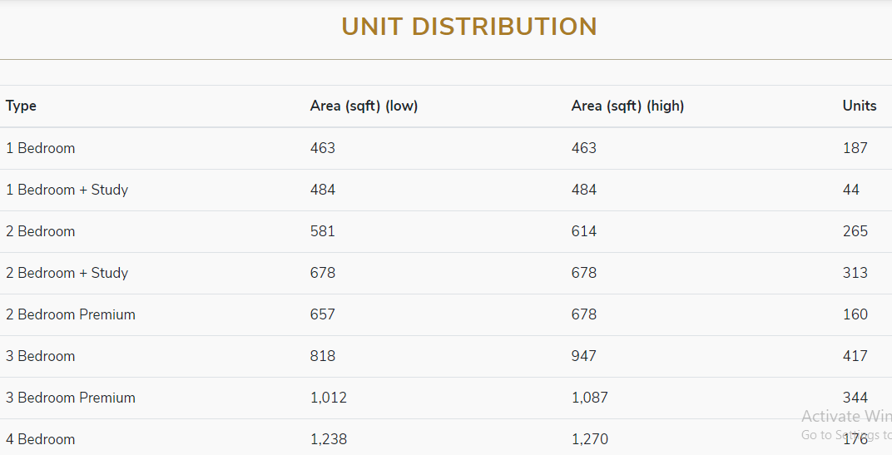
Task: Select the Area (sqft) (high) header
Action: point(627,106)
